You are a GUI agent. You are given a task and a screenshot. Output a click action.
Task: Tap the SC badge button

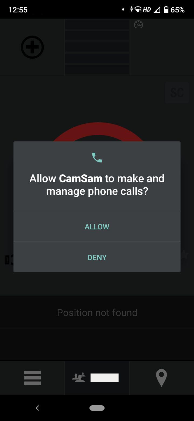pyautogui.click(x=177, y=93)
